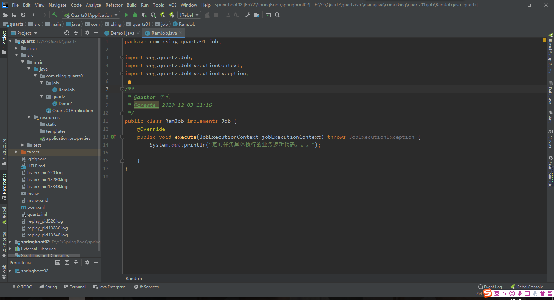The width and height of the screenshot is (554, 300).
Task: Open the Refactor menu
Action: (114, 5)
